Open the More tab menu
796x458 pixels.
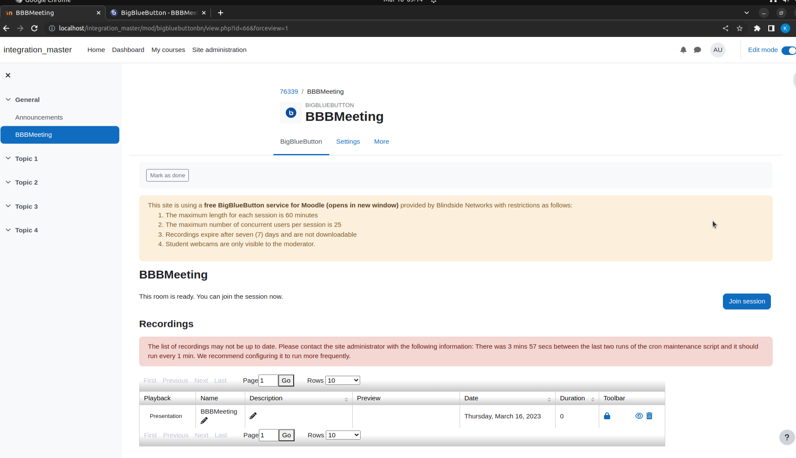tap(381, 142)
